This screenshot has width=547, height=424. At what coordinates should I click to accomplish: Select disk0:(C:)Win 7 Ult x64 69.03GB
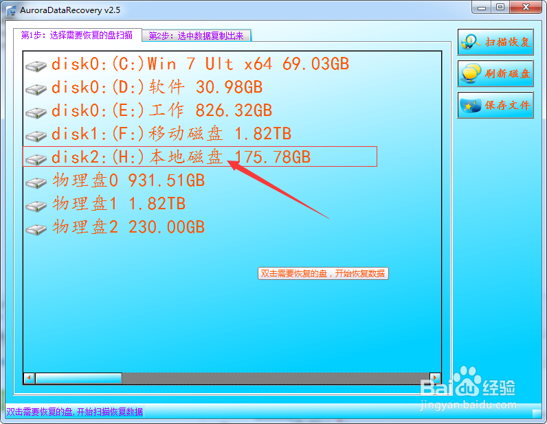200,64
